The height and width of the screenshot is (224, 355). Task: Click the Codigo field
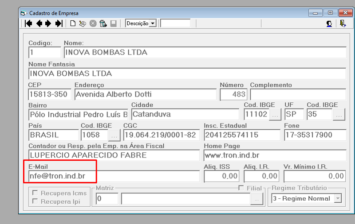point(45,52)
